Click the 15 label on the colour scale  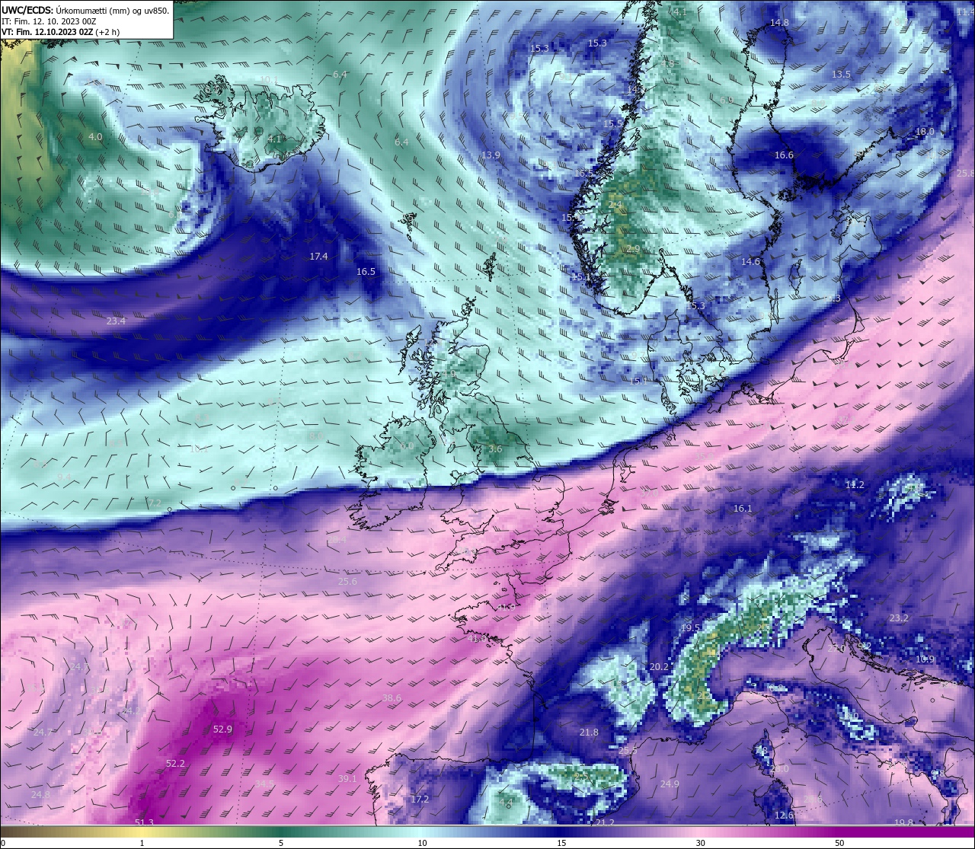tap(561, 843)
